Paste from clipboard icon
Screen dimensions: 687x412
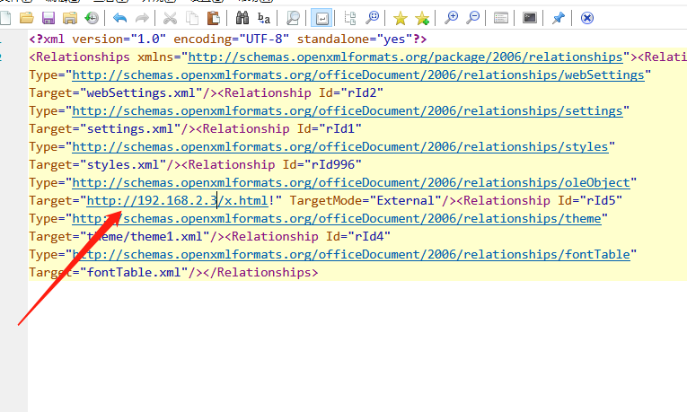(214, 18)
